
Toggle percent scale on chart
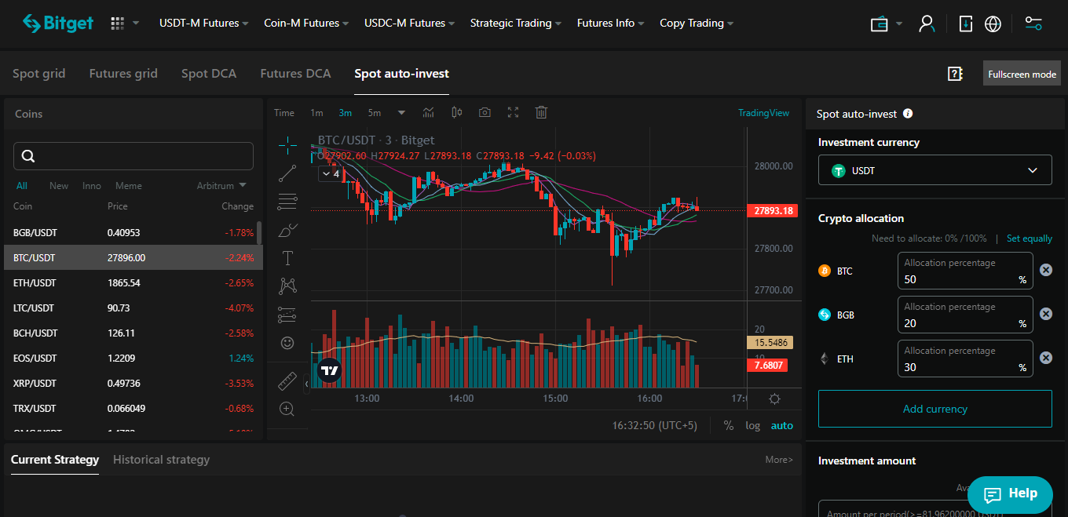[x=729, y=425]
